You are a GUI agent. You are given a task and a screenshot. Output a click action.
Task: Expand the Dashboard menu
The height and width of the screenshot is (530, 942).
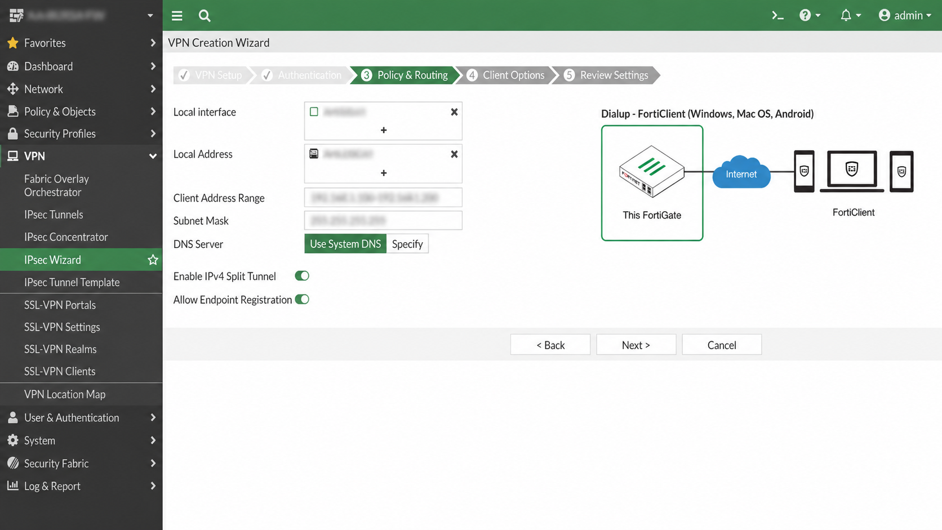click(81, 66)
